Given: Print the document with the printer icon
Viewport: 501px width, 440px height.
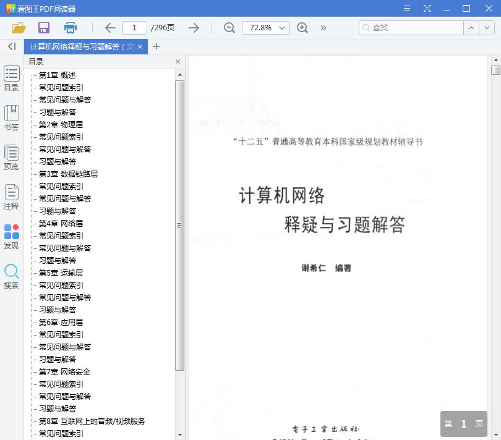Looking at the screenshot, I should [70, 28].
